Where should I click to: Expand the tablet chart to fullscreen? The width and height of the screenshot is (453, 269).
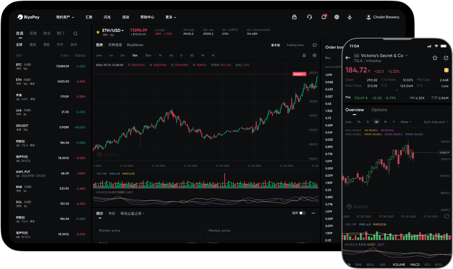314,45
